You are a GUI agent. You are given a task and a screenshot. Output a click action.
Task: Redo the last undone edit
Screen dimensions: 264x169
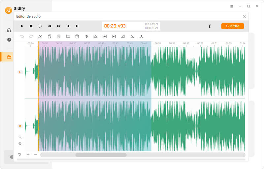31,36
